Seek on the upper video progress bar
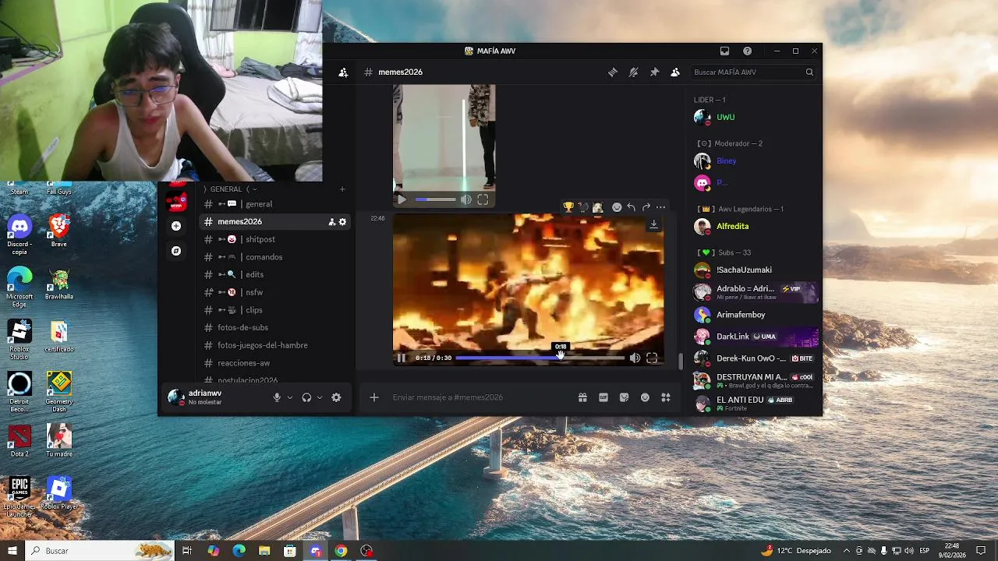 click(x=435, y=199)
